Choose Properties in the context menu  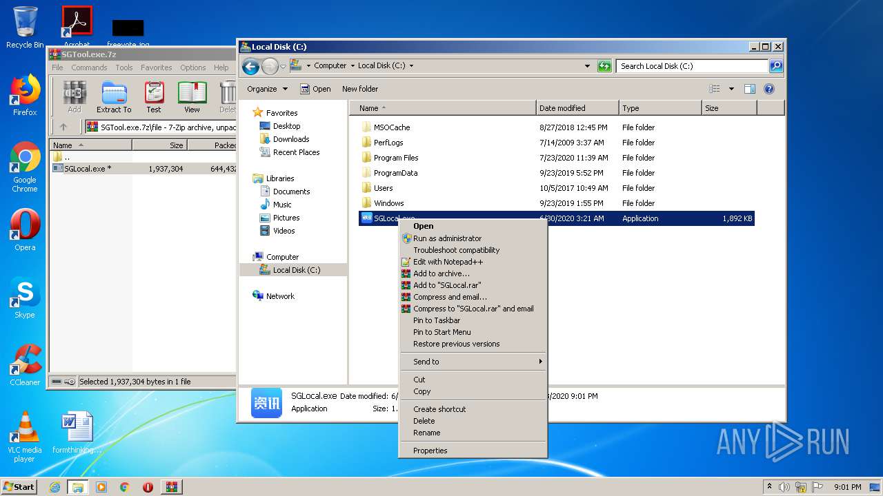pyautogui.click(x=473, y=451)
